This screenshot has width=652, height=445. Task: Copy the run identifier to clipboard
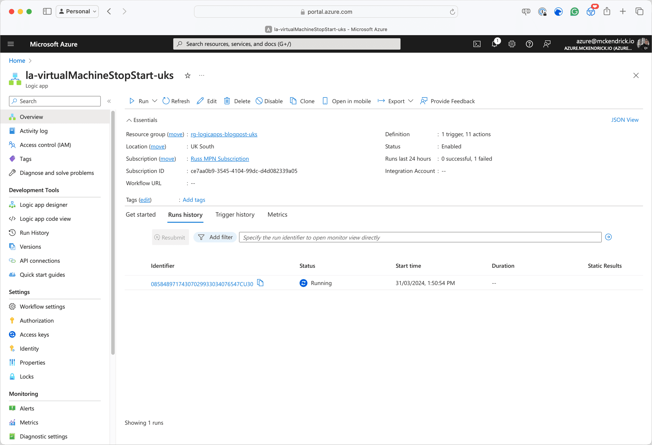click(260, 283)
